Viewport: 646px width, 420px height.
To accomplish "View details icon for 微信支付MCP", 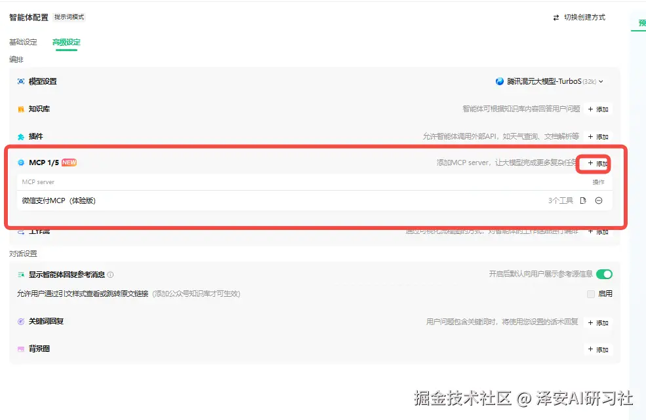I will tap(583, 200).
